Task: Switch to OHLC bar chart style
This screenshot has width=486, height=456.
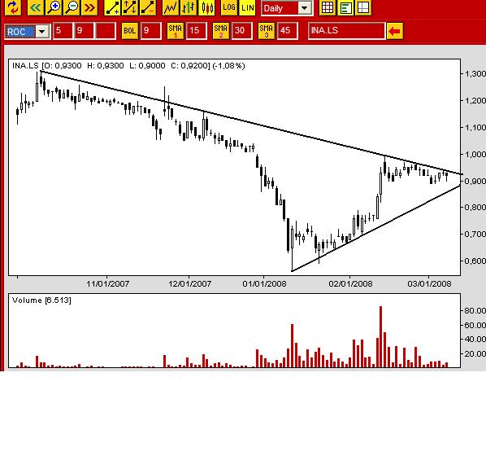Action: point(189,7)
